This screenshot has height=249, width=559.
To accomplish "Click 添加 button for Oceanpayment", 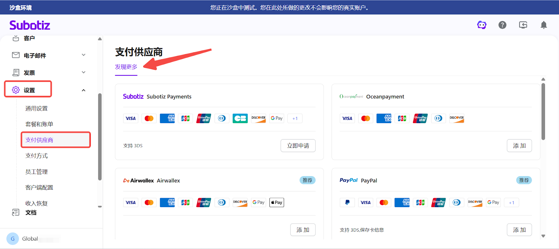I will coord(519,146).
